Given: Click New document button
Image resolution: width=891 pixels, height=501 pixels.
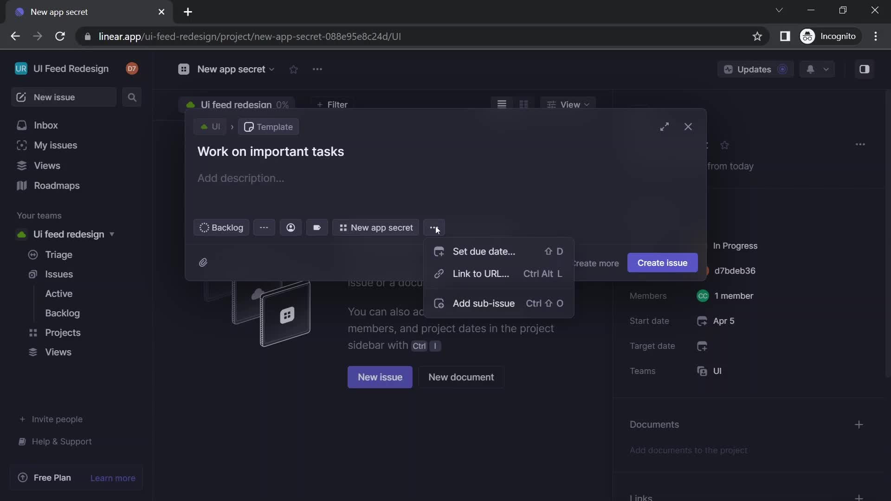Looking at the screenshot, I should (461, 377).
